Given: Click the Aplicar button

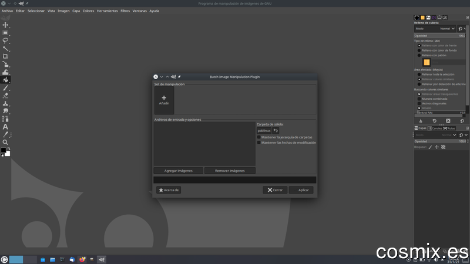Looking at the screenshot, I should 301,190.
